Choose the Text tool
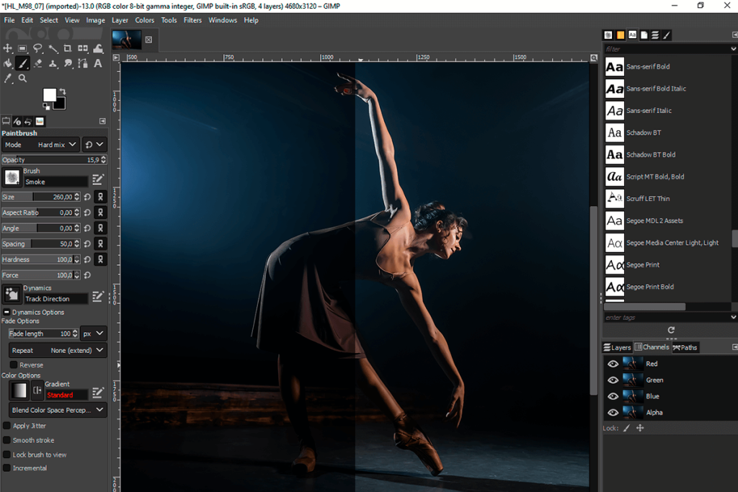This screenshot has height=492, width=738. point(98,63)
